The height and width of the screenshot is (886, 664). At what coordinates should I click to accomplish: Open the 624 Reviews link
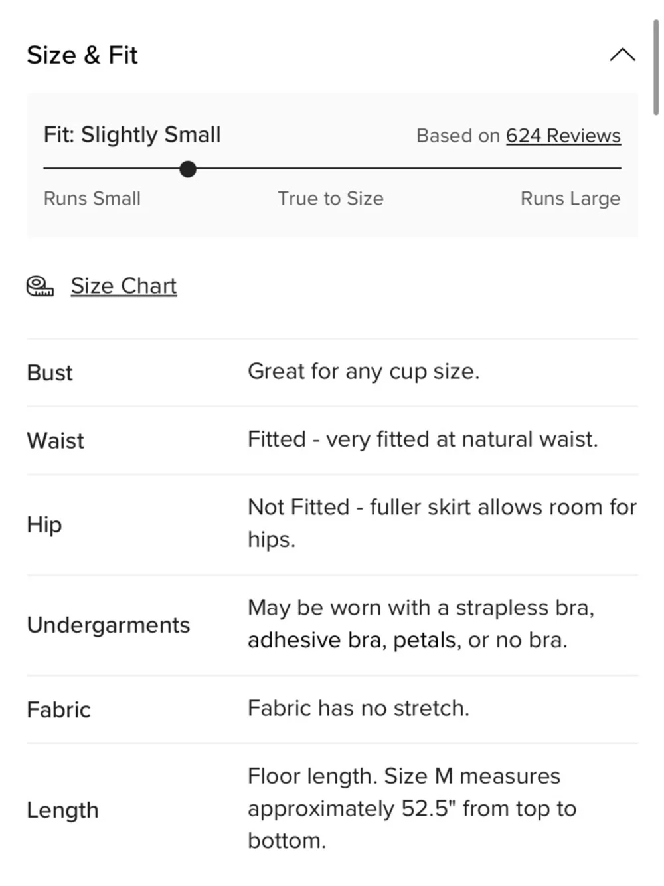(x=563, y=136)
